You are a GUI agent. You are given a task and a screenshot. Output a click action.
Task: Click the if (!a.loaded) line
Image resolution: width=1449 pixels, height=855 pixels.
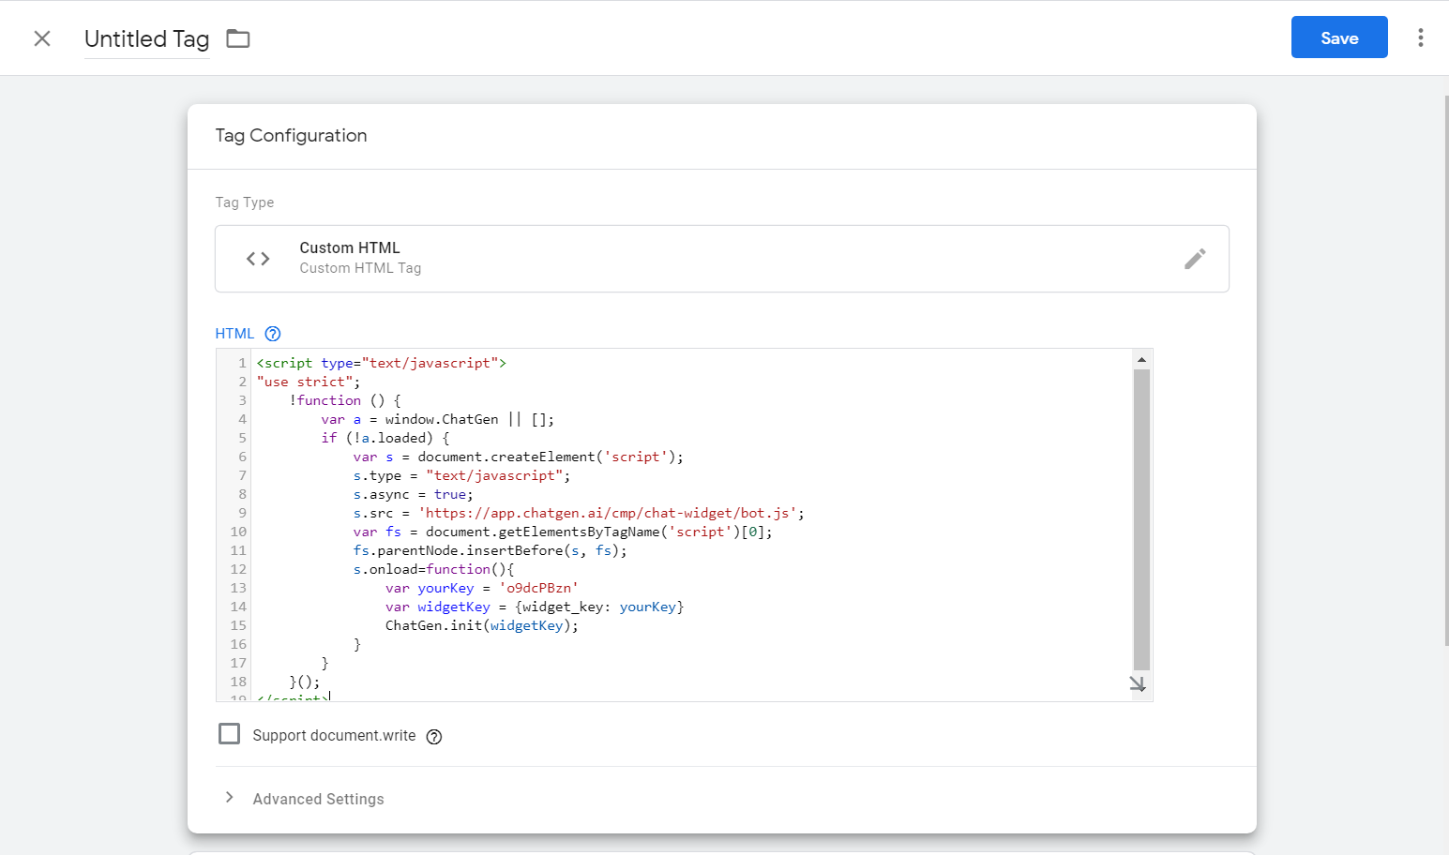[385, 438]
